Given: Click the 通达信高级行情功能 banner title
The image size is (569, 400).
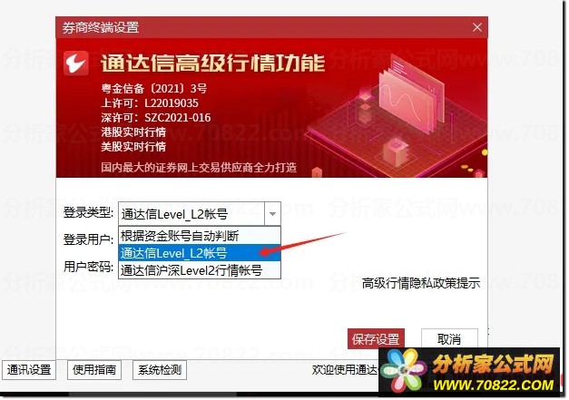Looking at the screenshot, I should [212, 63].
